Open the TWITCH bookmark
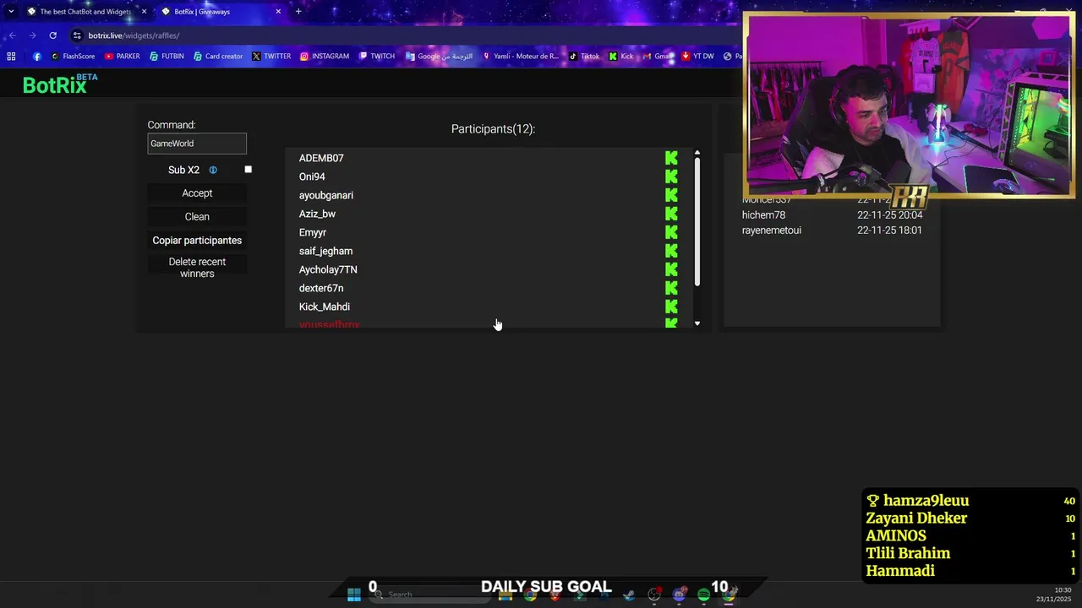Image resolution: width=1082 pixels, height=608 pixels. [x=377, y=57]
